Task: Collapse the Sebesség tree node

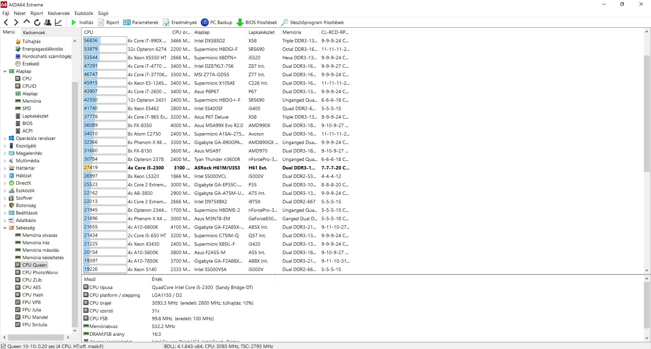Action: [5, 228]
